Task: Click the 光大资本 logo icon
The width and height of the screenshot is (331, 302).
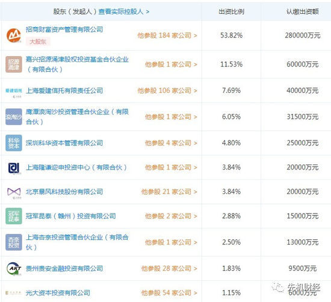Action: (x=13, y=293)
